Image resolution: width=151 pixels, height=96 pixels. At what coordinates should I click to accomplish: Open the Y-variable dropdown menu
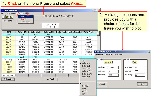[99, 55]
